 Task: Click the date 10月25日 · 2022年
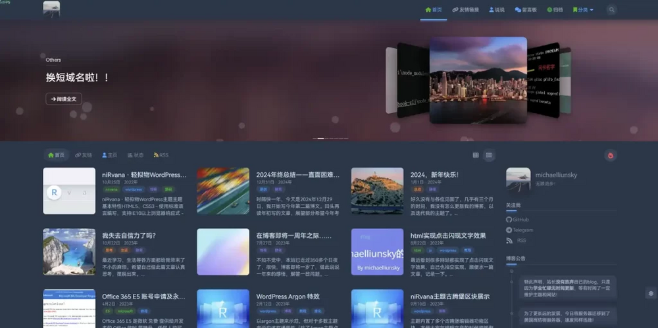(x=120, y=183)
